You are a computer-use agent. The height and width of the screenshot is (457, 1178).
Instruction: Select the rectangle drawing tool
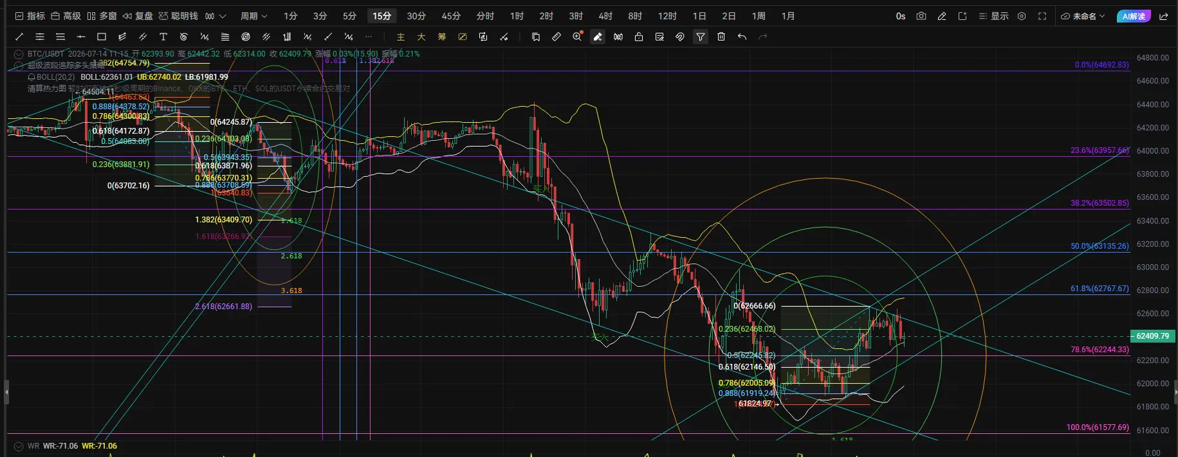point(102,37)
